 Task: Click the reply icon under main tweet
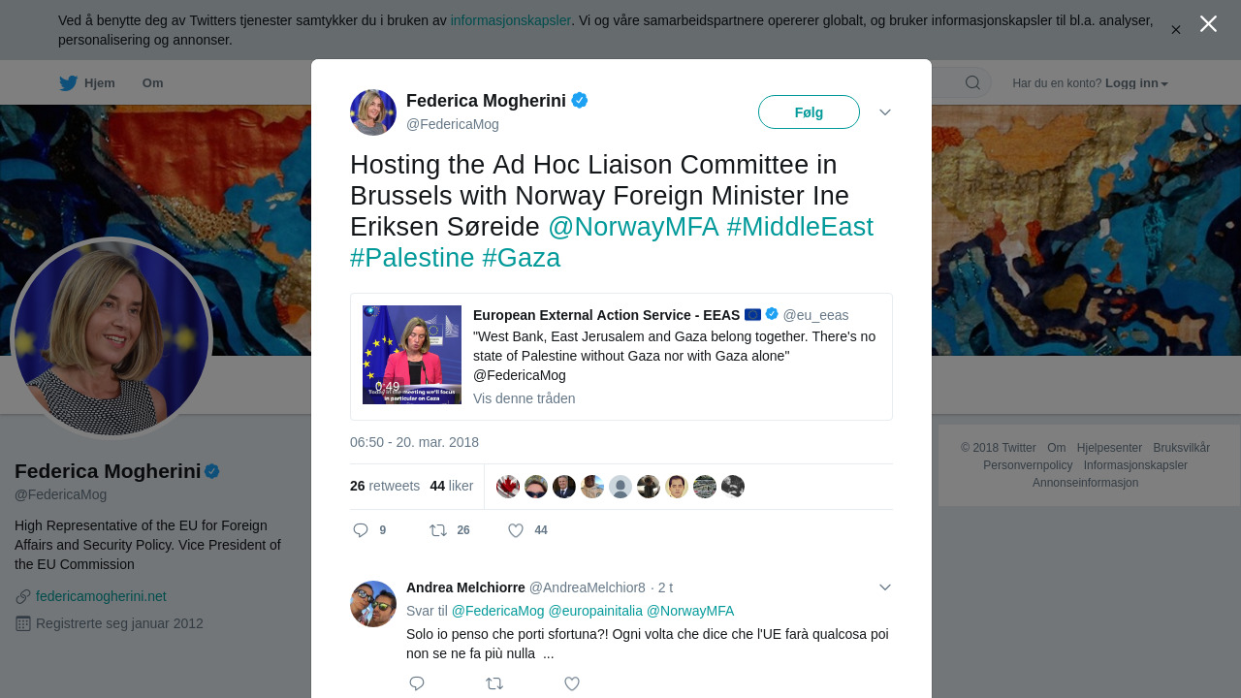[361, 530]
